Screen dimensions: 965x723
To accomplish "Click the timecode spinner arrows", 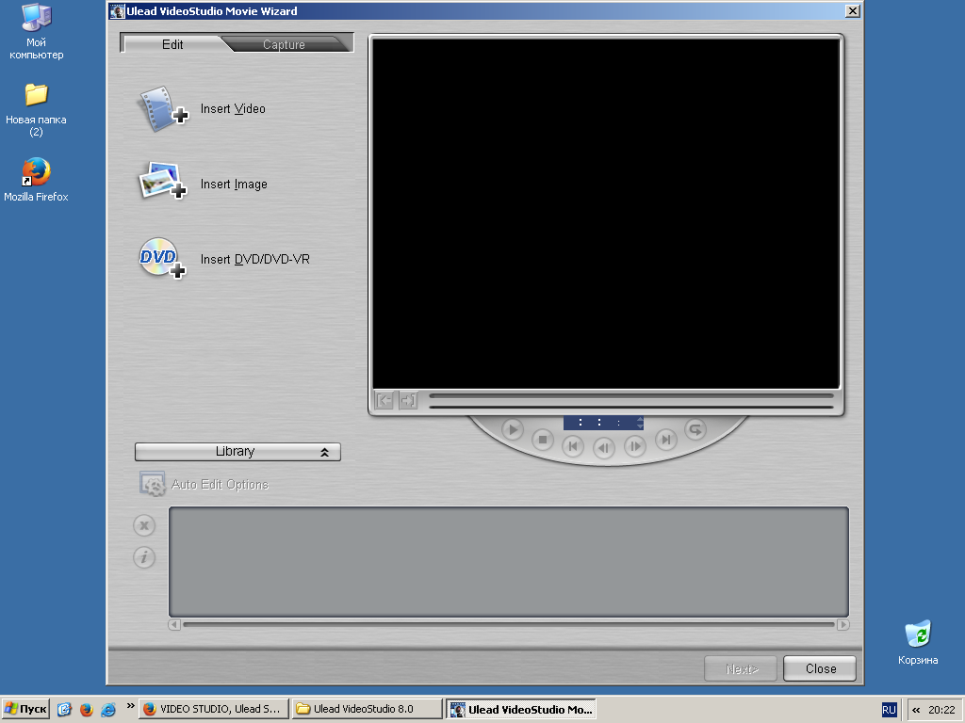I will point(640,423).
